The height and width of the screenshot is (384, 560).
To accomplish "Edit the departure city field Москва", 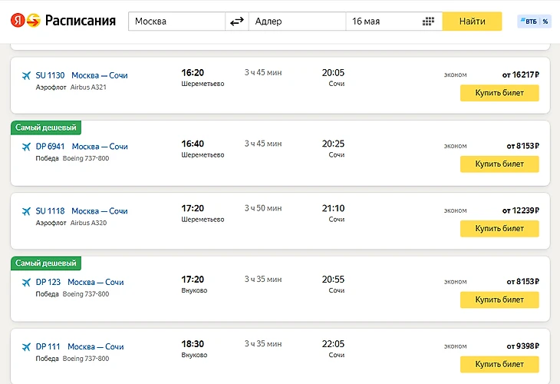I will coord(176,22).
